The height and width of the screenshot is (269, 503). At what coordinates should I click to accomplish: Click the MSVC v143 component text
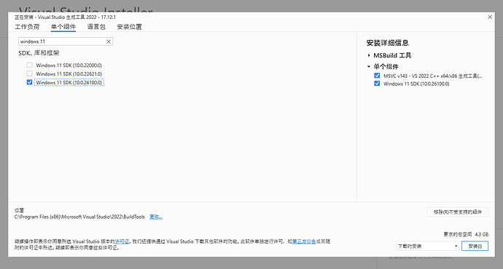click(433, 76)
